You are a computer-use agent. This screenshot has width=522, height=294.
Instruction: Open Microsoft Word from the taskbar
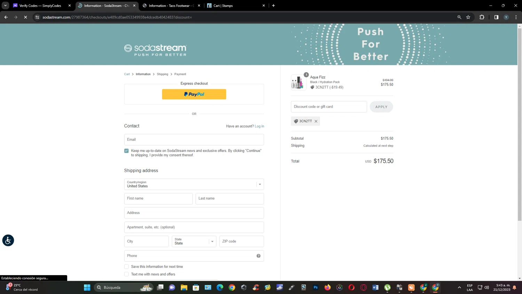coord(375,287)
